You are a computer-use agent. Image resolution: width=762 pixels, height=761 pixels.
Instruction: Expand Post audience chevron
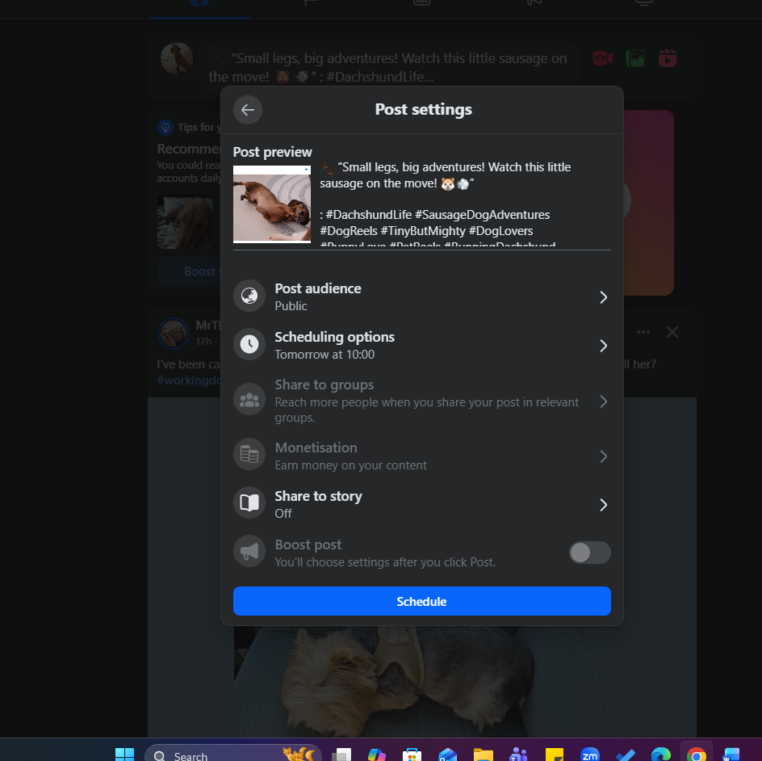point(603,297)
